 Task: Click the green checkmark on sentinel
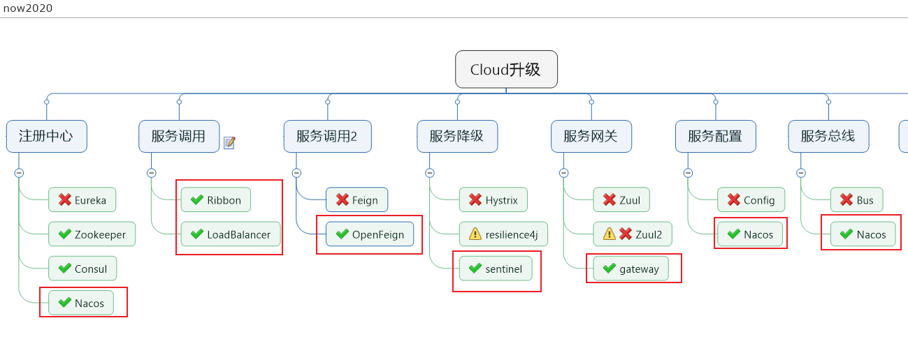pos(476,269)
